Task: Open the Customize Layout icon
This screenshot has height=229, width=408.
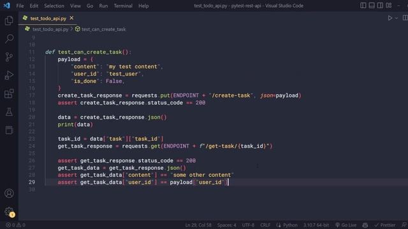Action: (x=389, y=6)
